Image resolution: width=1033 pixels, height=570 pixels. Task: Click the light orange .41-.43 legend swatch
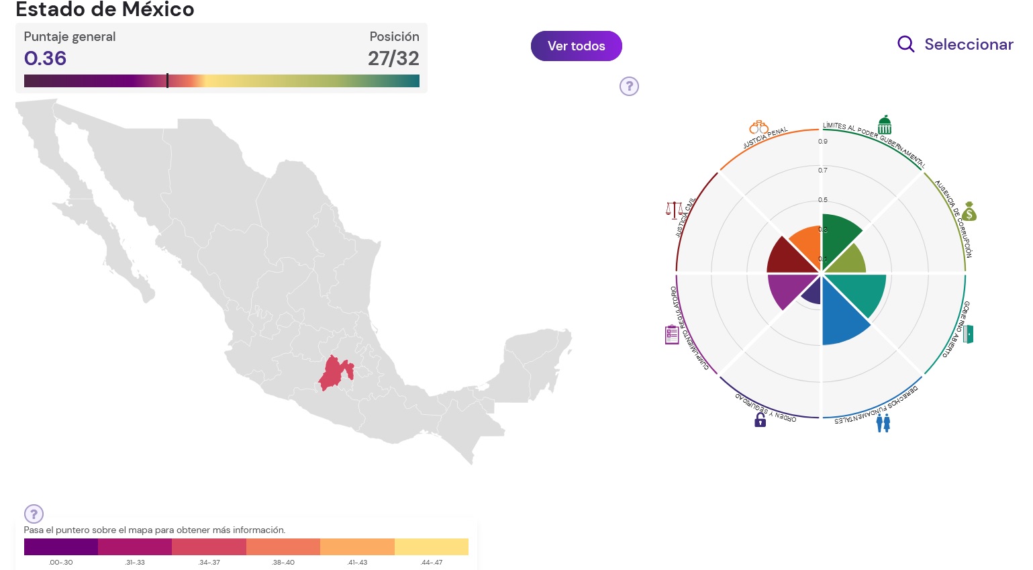click(357, 547)
